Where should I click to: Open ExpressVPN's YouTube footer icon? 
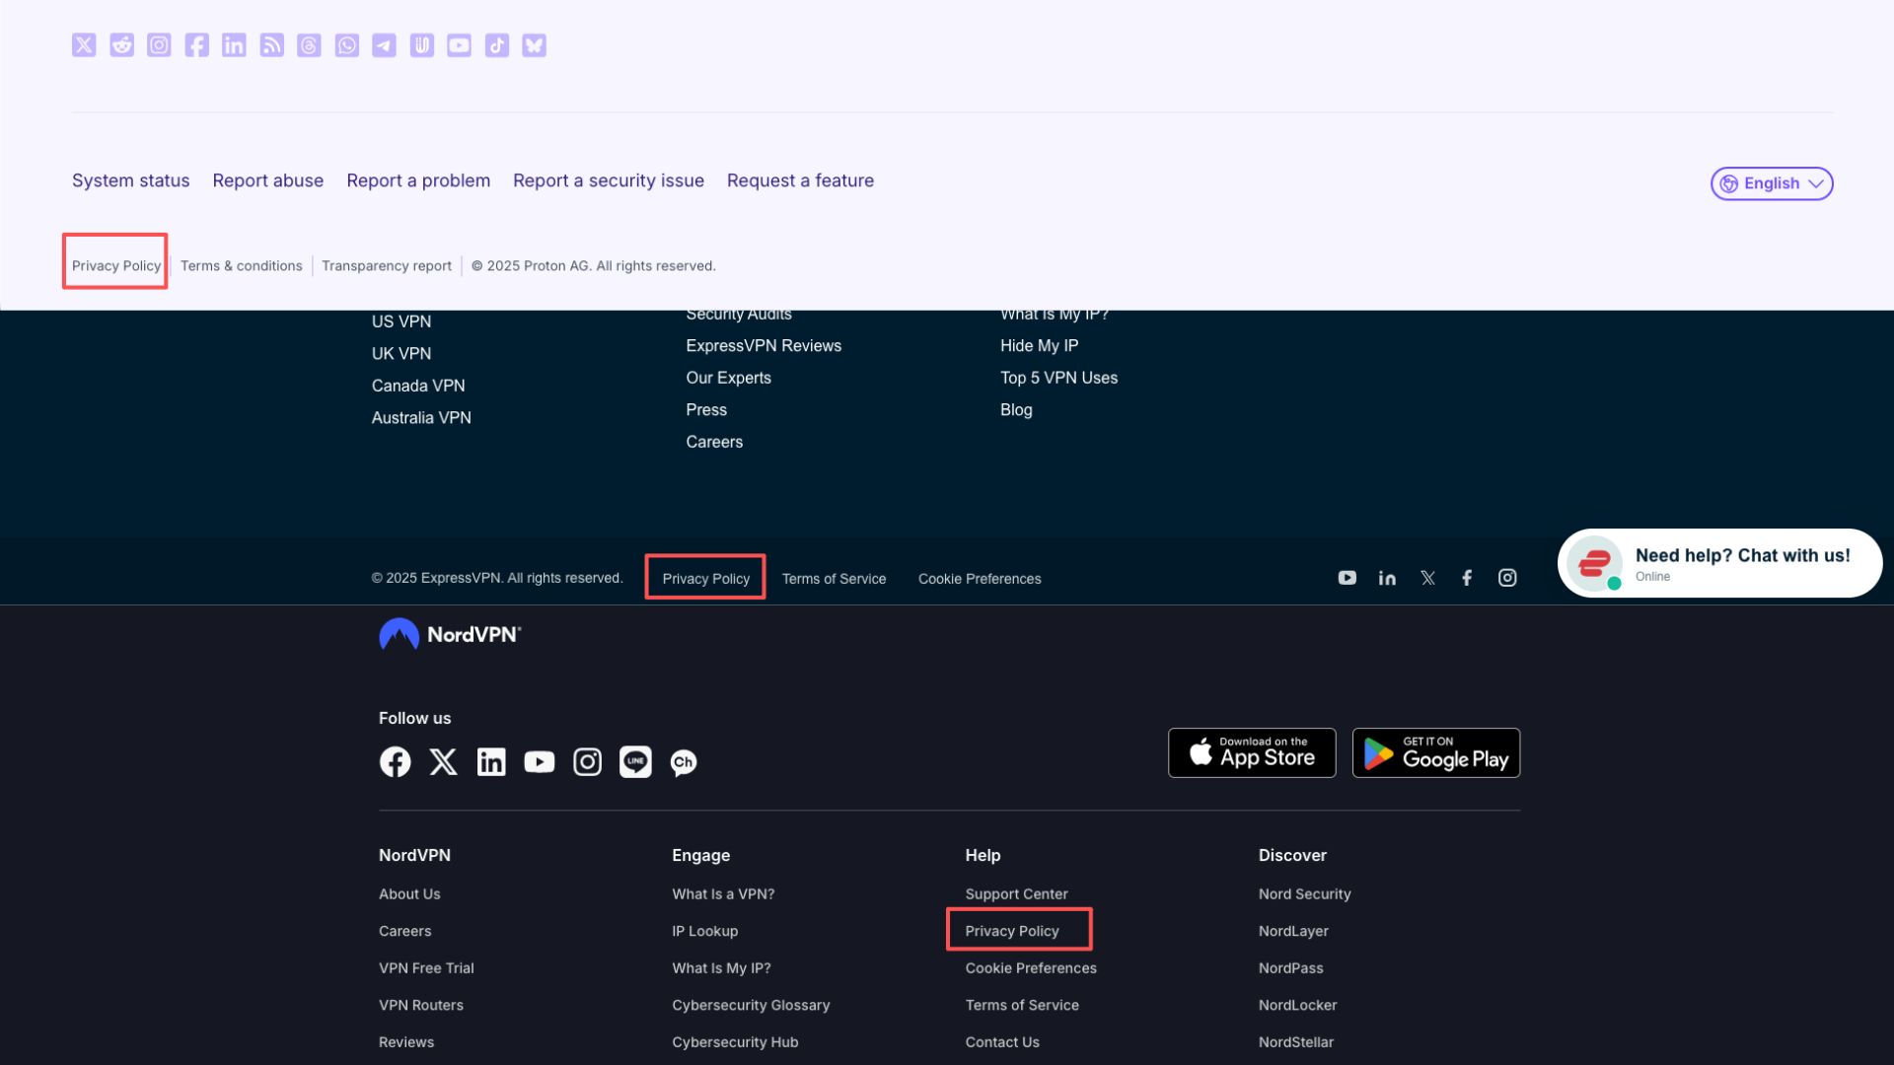pos(1347,578)
